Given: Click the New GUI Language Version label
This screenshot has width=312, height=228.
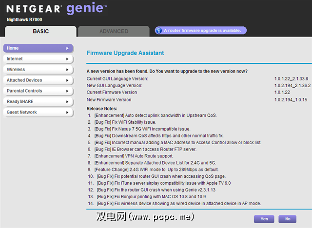Looking at the screenshot, I should point(115,85).
